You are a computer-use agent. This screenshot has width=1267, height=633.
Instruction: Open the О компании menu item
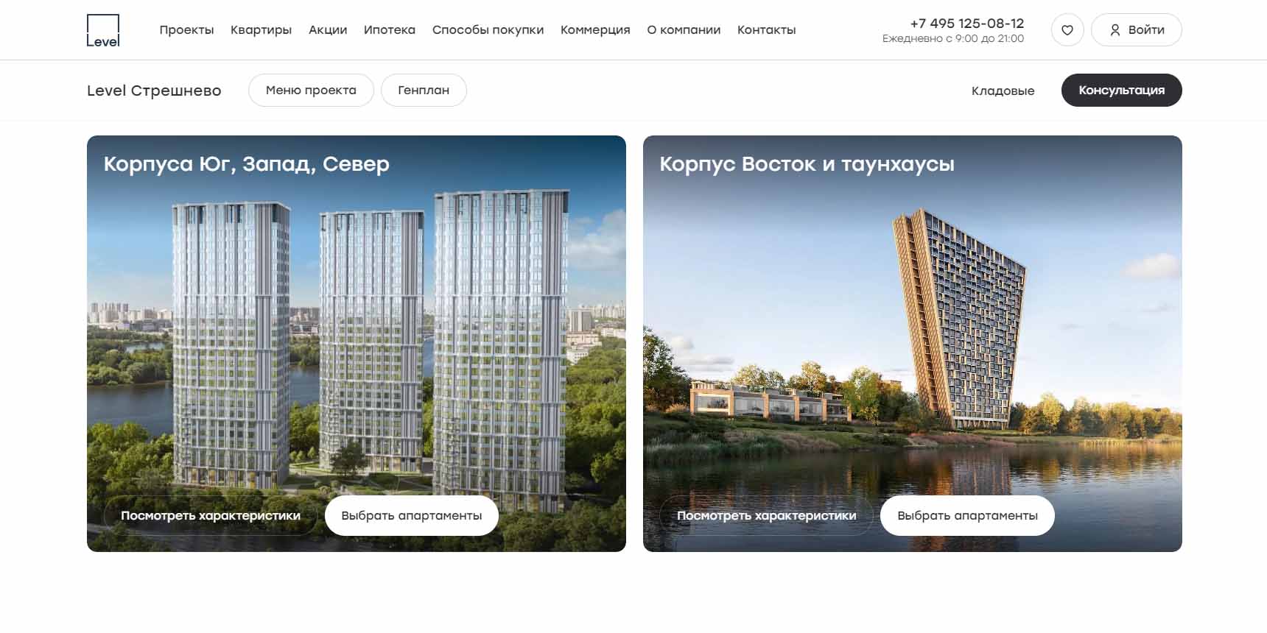pos(684,30)
